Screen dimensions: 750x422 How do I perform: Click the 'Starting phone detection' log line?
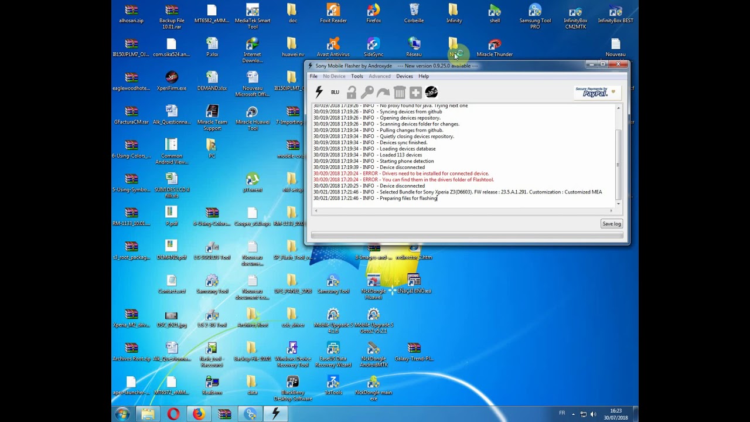[373, 161]
